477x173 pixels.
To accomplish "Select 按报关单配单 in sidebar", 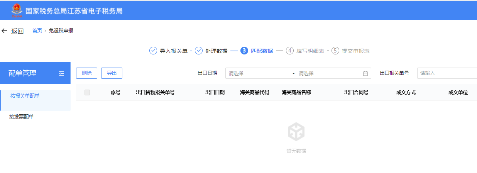I will 25,96.
